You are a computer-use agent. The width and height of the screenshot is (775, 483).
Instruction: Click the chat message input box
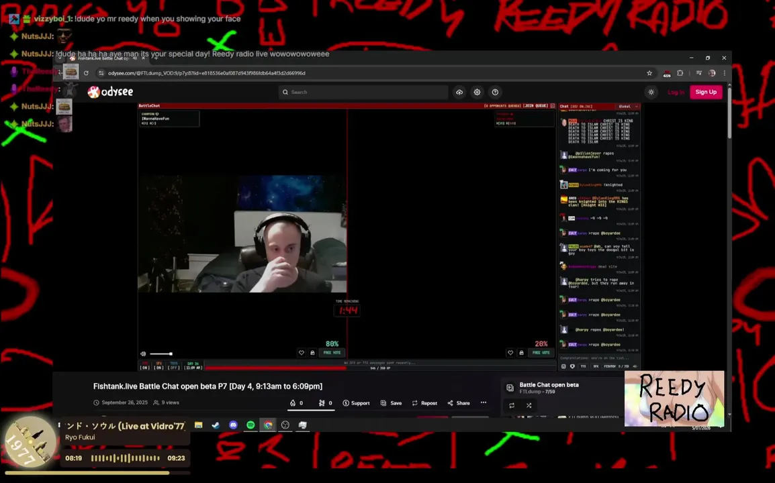click(598, 358)
